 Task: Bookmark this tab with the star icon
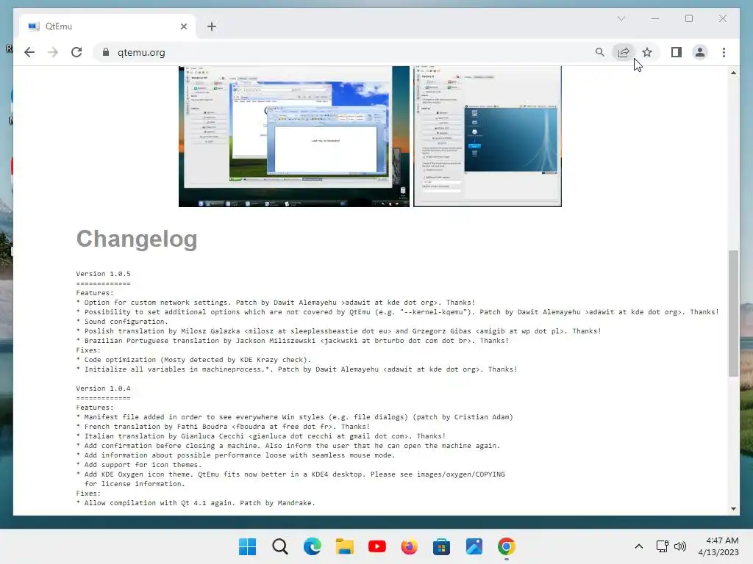coord(647,52)
